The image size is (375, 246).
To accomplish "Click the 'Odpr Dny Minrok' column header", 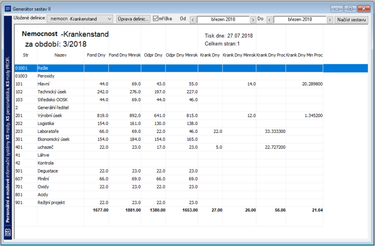I will pyautogui.click(x=182, y=55).
